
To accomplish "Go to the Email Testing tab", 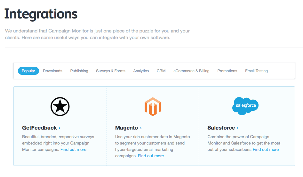I will [x=256, y=71].
